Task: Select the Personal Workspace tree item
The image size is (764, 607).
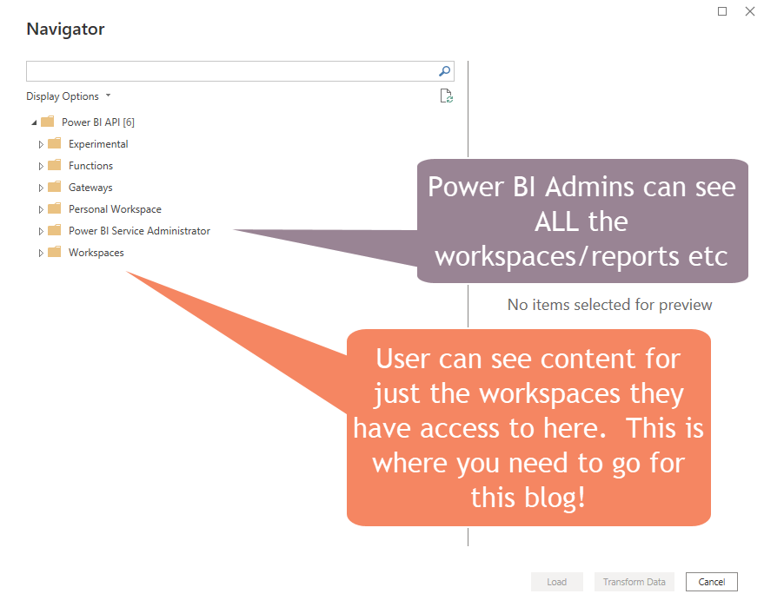Action: [x=115, y=208]
